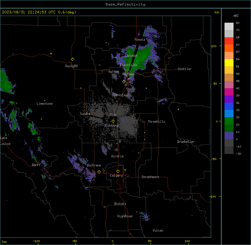
Task: Click the km label at bottom left
Action: (4, 242)
